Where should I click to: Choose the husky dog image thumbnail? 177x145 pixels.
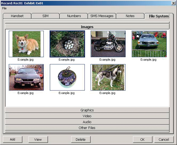pos(108,77)
